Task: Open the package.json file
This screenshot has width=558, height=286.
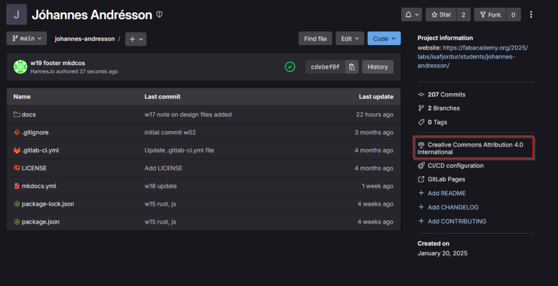Action: (x=41, y=222)
